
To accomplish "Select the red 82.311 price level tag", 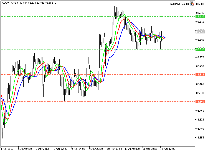I will pyautogui.click(x=200, y=75).
